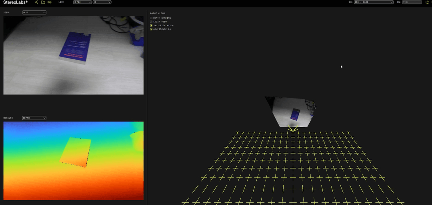Click the left camera image preview
The height and width of the screenshot is (205, 432).
pyautogui.click(x=73, y=55)
